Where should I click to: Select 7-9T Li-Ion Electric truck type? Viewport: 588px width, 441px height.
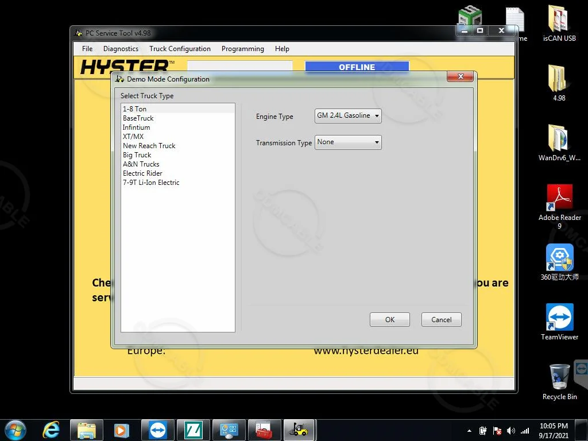pyautogui.click(x=178, y=182)
